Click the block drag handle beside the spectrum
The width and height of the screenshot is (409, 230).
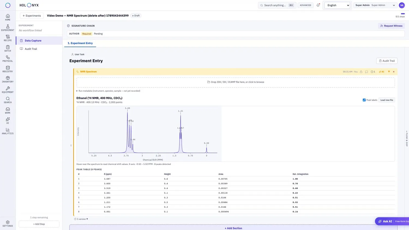pos(71,146)
